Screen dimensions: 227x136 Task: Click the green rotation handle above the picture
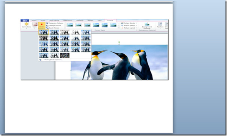[119, 42]
